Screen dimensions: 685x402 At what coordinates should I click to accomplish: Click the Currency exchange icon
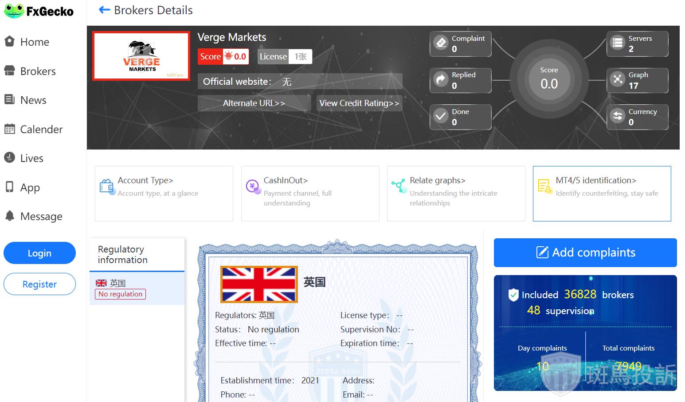[x=618, y=117]
